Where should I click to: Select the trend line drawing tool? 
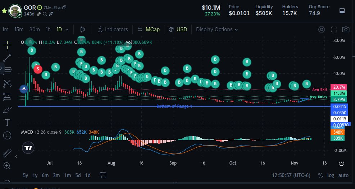[7, 58]
